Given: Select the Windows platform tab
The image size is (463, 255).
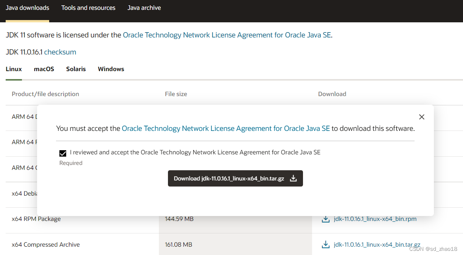Looking at the screenshot, I should pyautogui.click(x=111, y=69).
